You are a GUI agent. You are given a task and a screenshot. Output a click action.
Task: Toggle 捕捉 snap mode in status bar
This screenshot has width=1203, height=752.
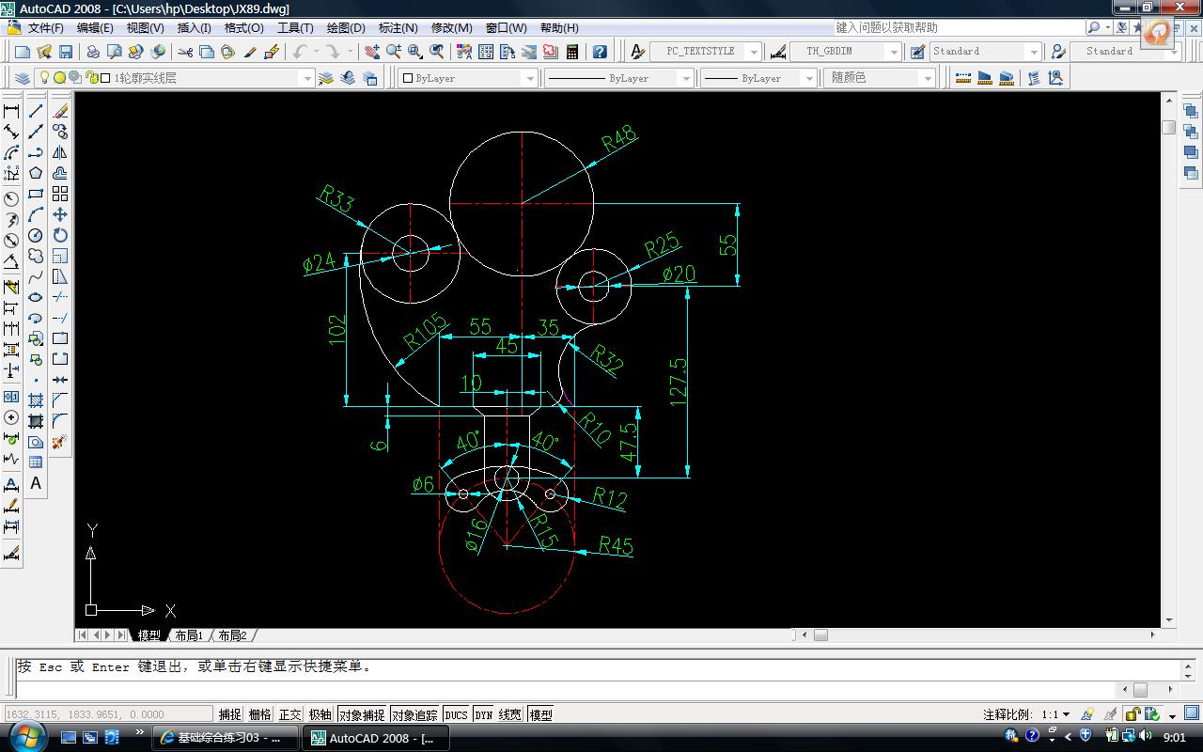pos(230,714)
